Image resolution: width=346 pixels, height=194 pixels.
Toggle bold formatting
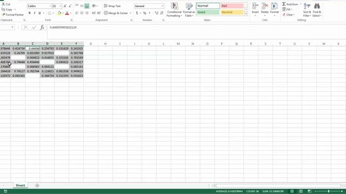30,13
